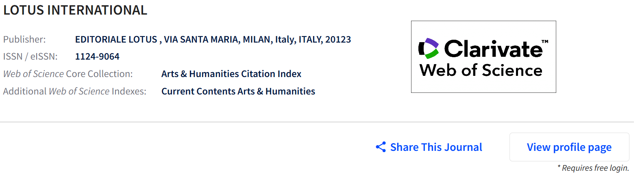Viewport: 640px width, 176px height.
Task: Click VIA SANTA MARIA in the address
Action: (x=201, y=39)
